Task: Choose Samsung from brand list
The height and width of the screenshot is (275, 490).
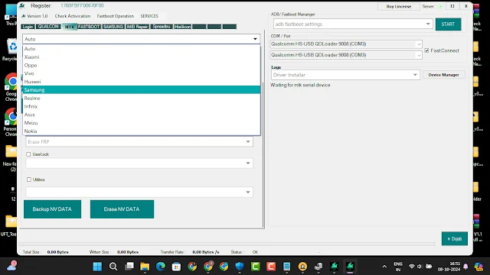Action: [x=141, y=90]
